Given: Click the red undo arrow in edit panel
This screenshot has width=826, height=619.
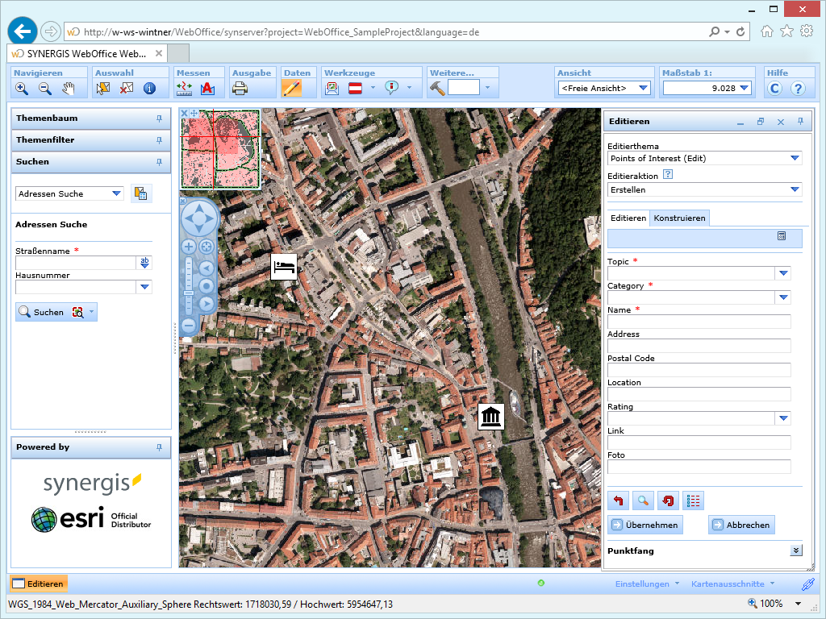Looking at the screenshot, I should click(x=618, y=501).
